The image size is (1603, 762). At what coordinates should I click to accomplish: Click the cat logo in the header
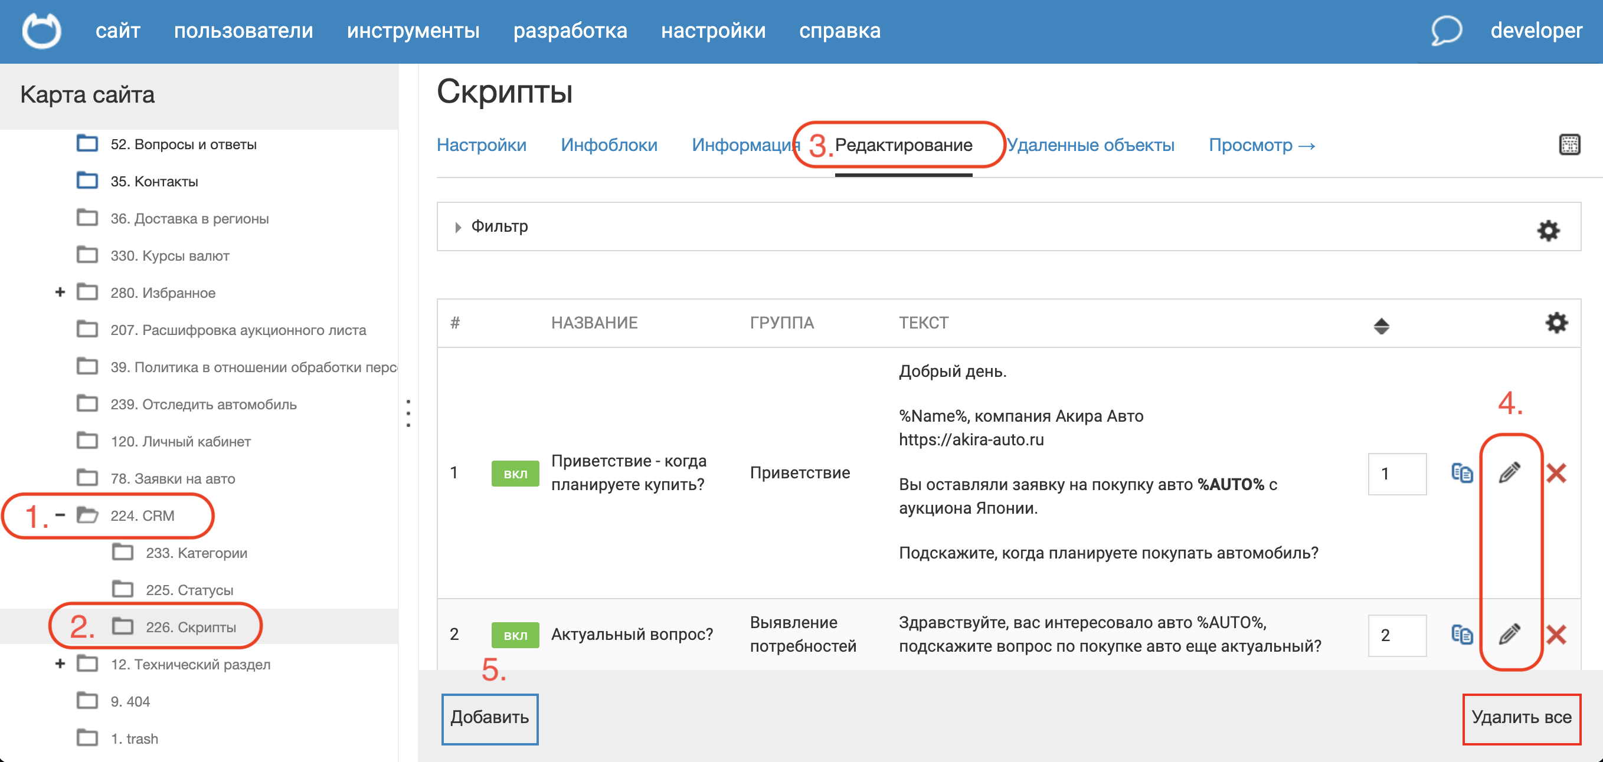(x=42, y=31)
